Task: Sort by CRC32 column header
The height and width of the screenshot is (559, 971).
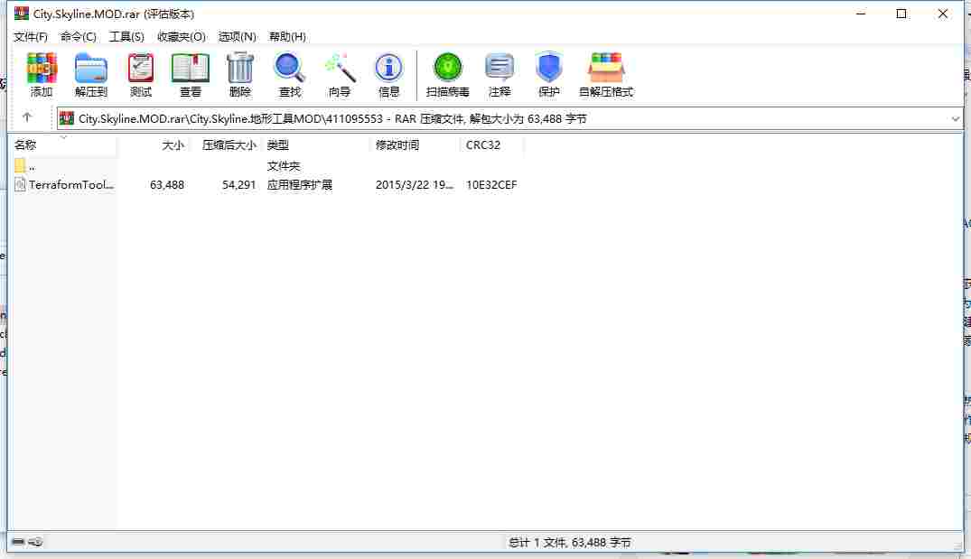Action: tap(483, 144)
